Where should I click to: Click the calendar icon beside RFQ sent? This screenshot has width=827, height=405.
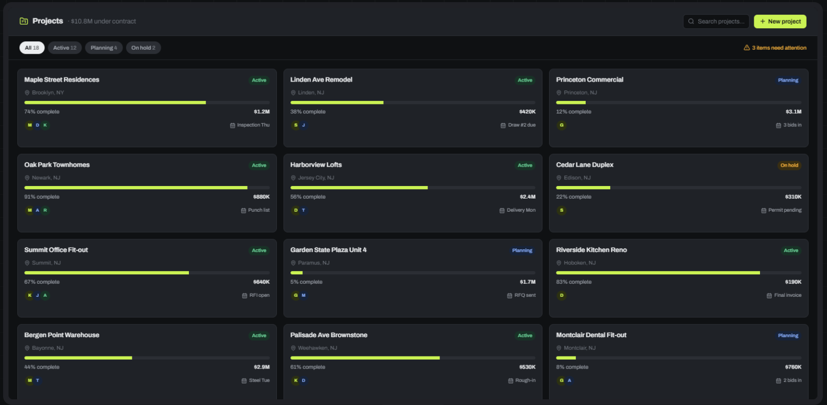coord(509,296)
